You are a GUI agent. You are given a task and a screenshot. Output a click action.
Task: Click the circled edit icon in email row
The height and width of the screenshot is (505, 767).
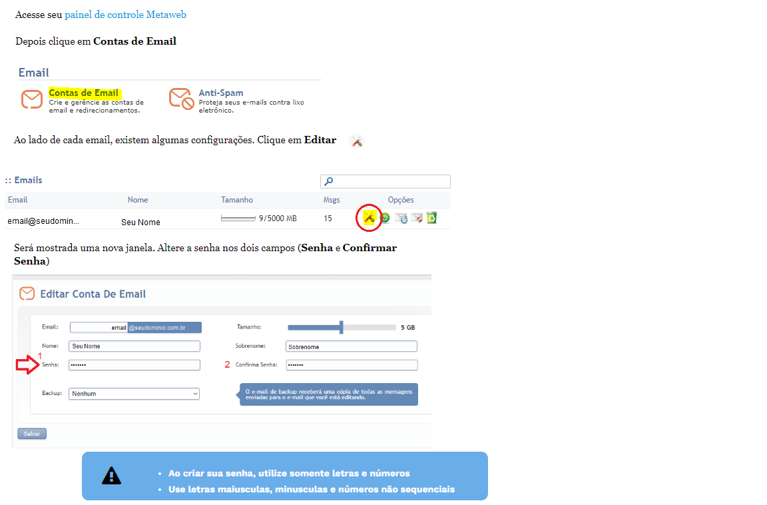(x=369, y=218)
